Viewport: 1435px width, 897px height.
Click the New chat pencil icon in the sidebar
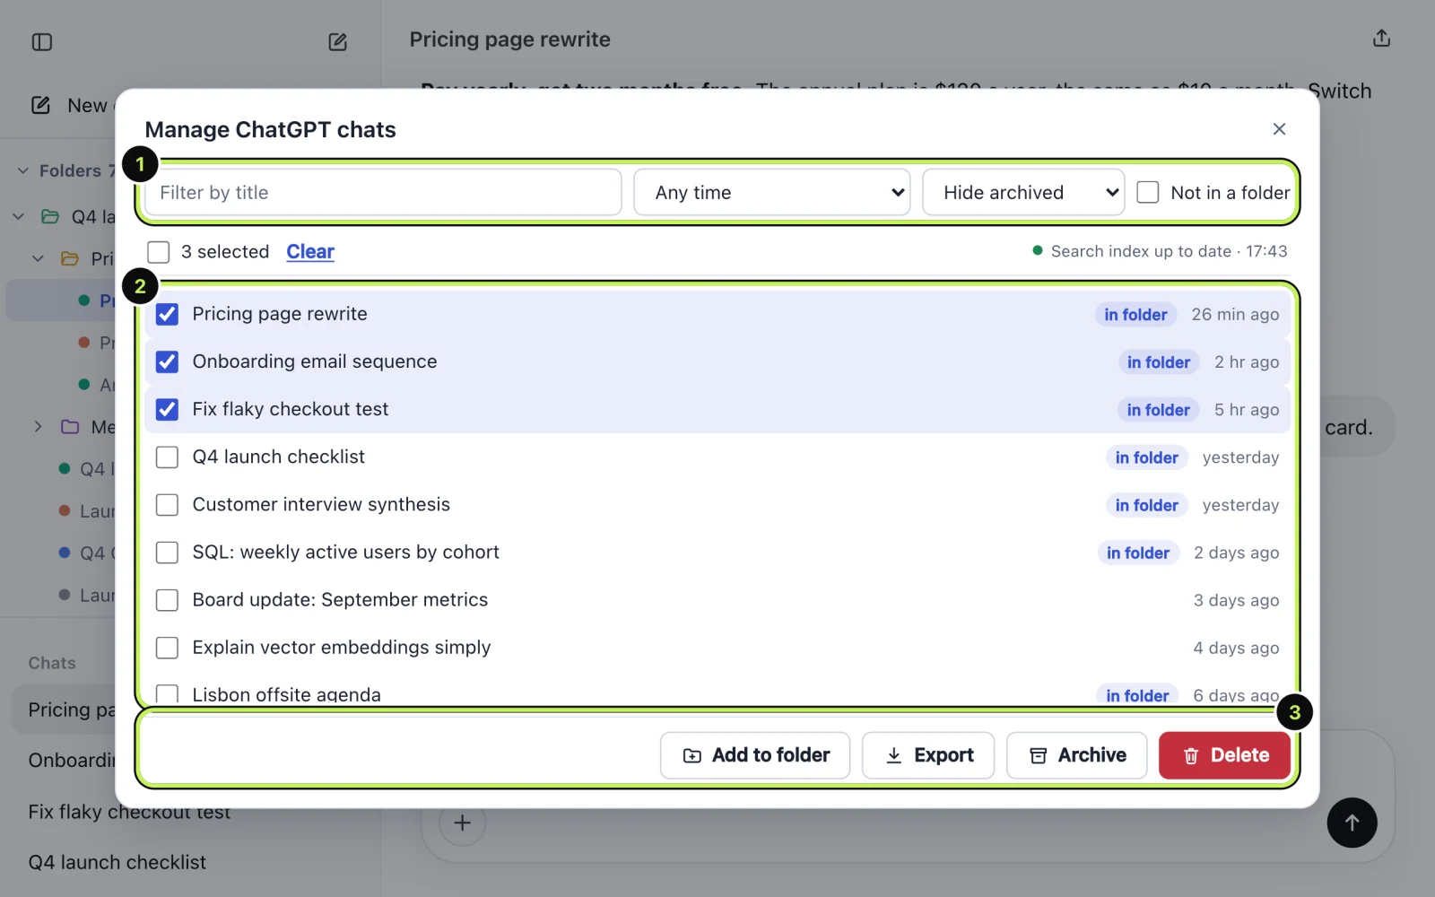(x=41, y=105)
